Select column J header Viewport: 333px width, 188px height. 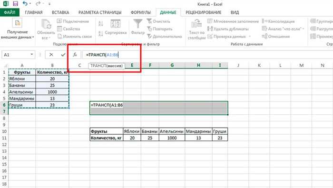pos(238,65)
